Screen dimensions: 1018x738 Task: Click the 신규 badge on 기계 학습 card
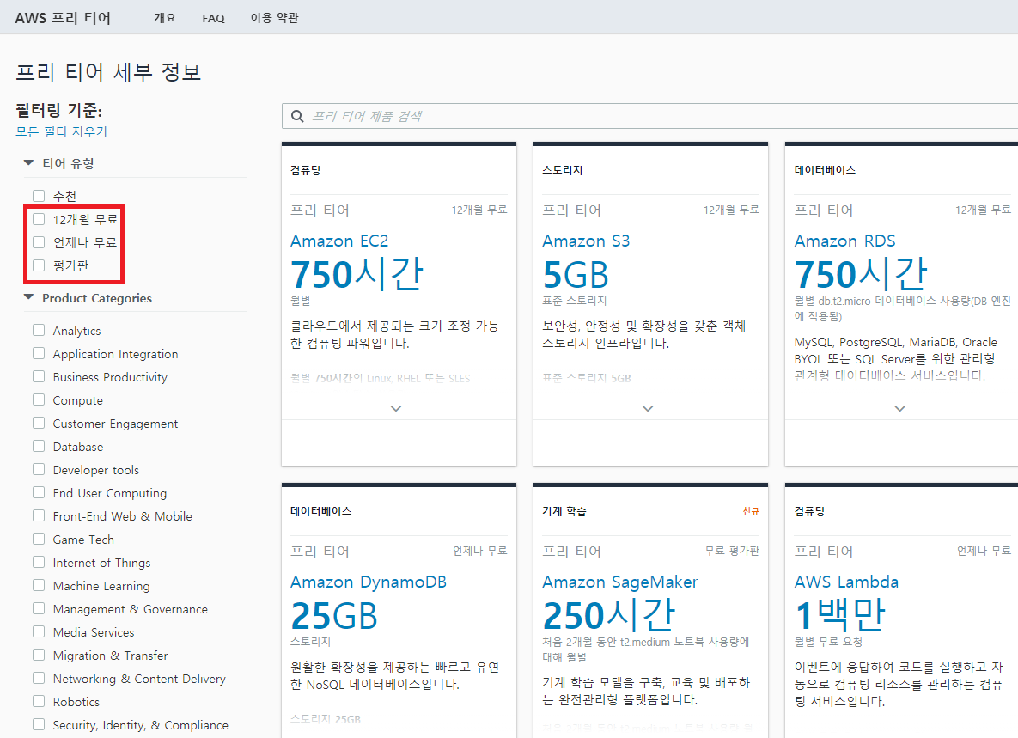(x=751, y=511)
